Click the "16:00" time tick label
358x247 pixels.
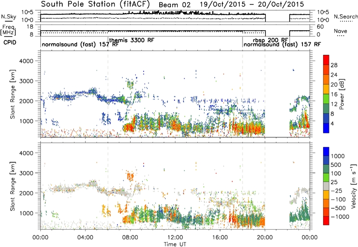click(220, 238)
